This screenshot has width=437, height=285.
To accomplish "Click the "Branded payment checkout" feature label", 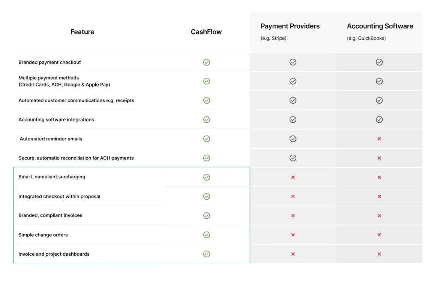I will (x=50, y=62).
